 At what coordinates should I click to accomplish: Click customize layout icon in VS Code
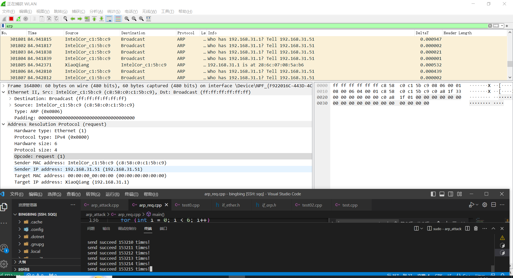coord(460,194)
